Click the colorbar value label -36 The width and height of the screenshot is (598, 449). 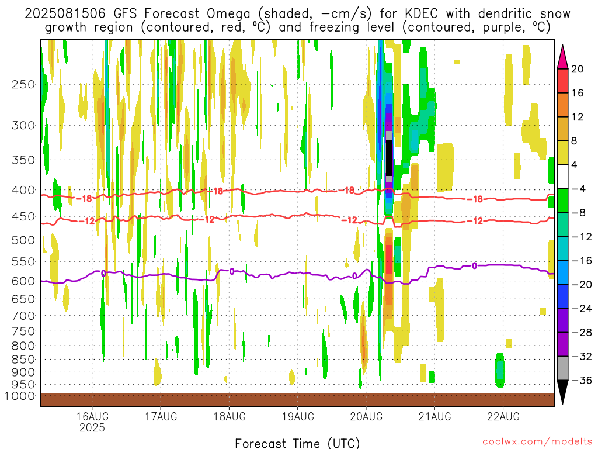click(582, 380)
